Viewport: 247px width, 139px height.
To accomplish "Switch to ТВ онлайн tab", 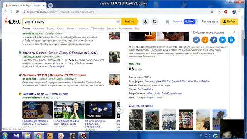I will click(98, 29).
